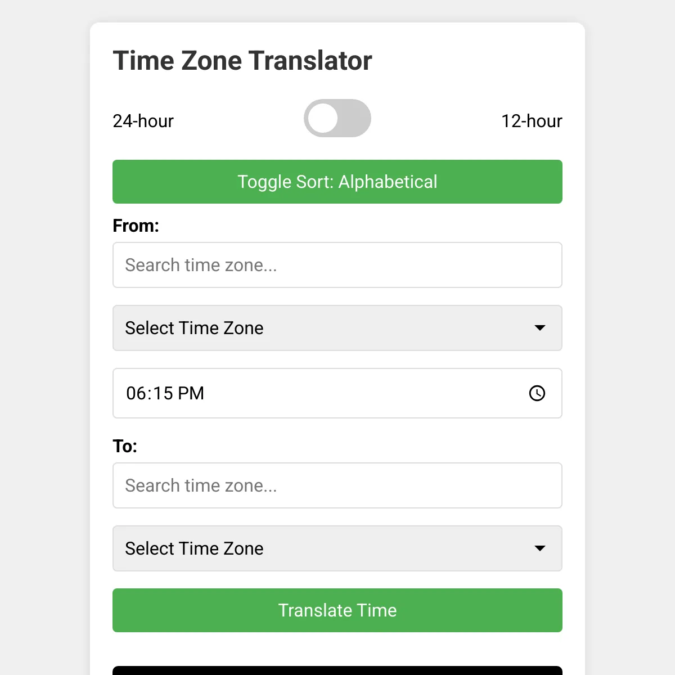Focus the To search time zone field
Viewport: 675px width, 675px height.
(x=337, y=485)
